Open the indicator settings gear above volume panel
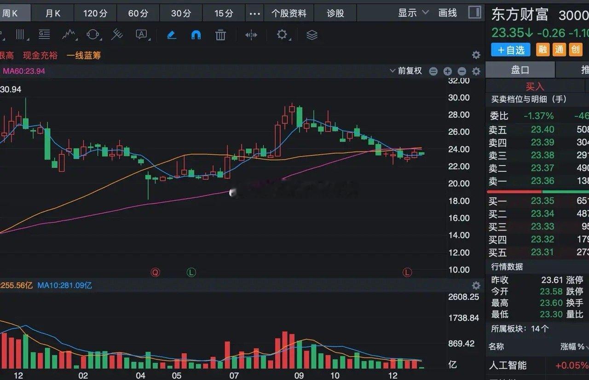589x380 pixels. [476, 285]
